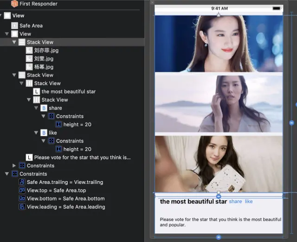Collapse the second vertical Stack View triangle

point(14,75)
